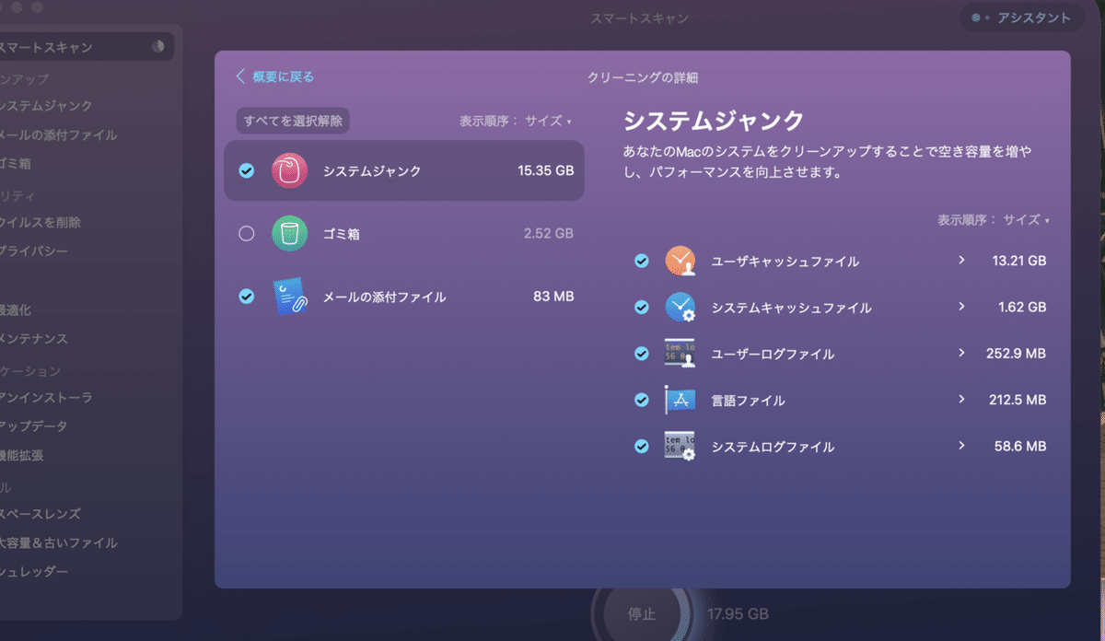Click the Assistant dot icon at top right
Screen dimensions: 1105x641
(x=976, y=17)
